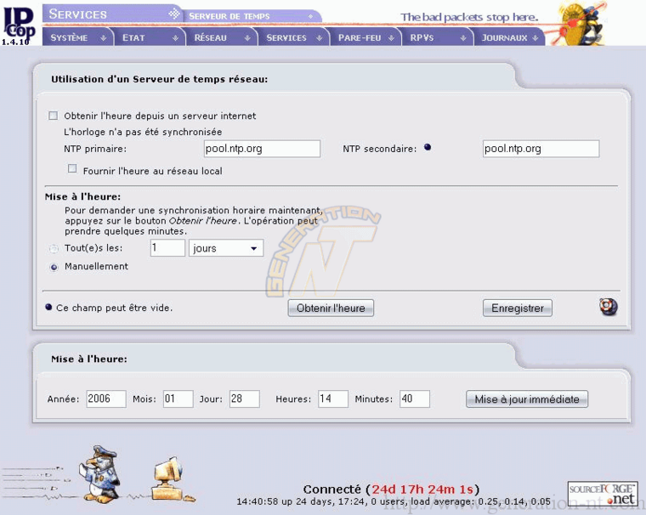Open the Pare-feu menu
Screen dimensions: 646x515
coord(365,37)
